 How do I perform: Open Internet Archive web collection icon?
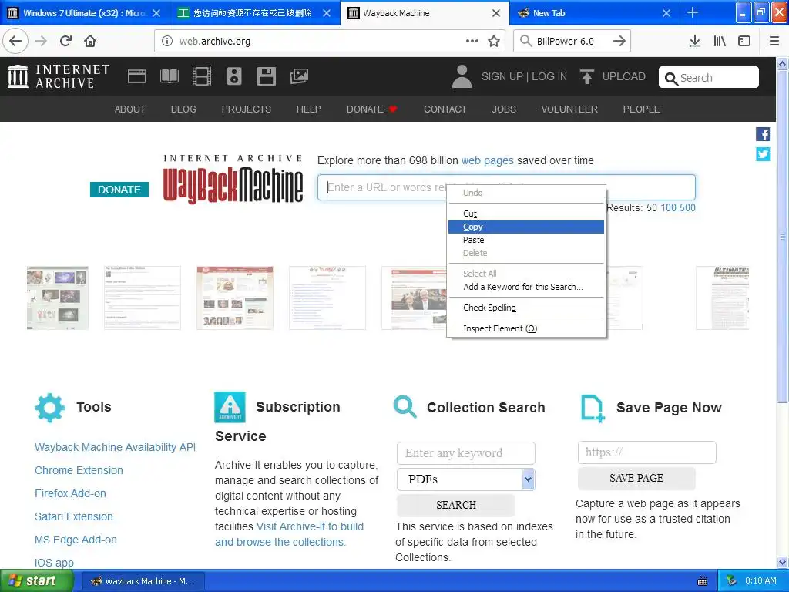[137, 76]
